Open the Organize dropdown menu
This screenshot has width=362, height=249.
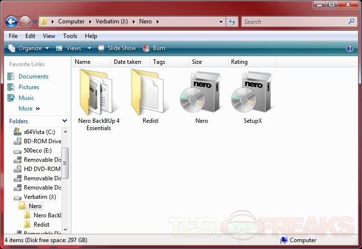(29, 48)
